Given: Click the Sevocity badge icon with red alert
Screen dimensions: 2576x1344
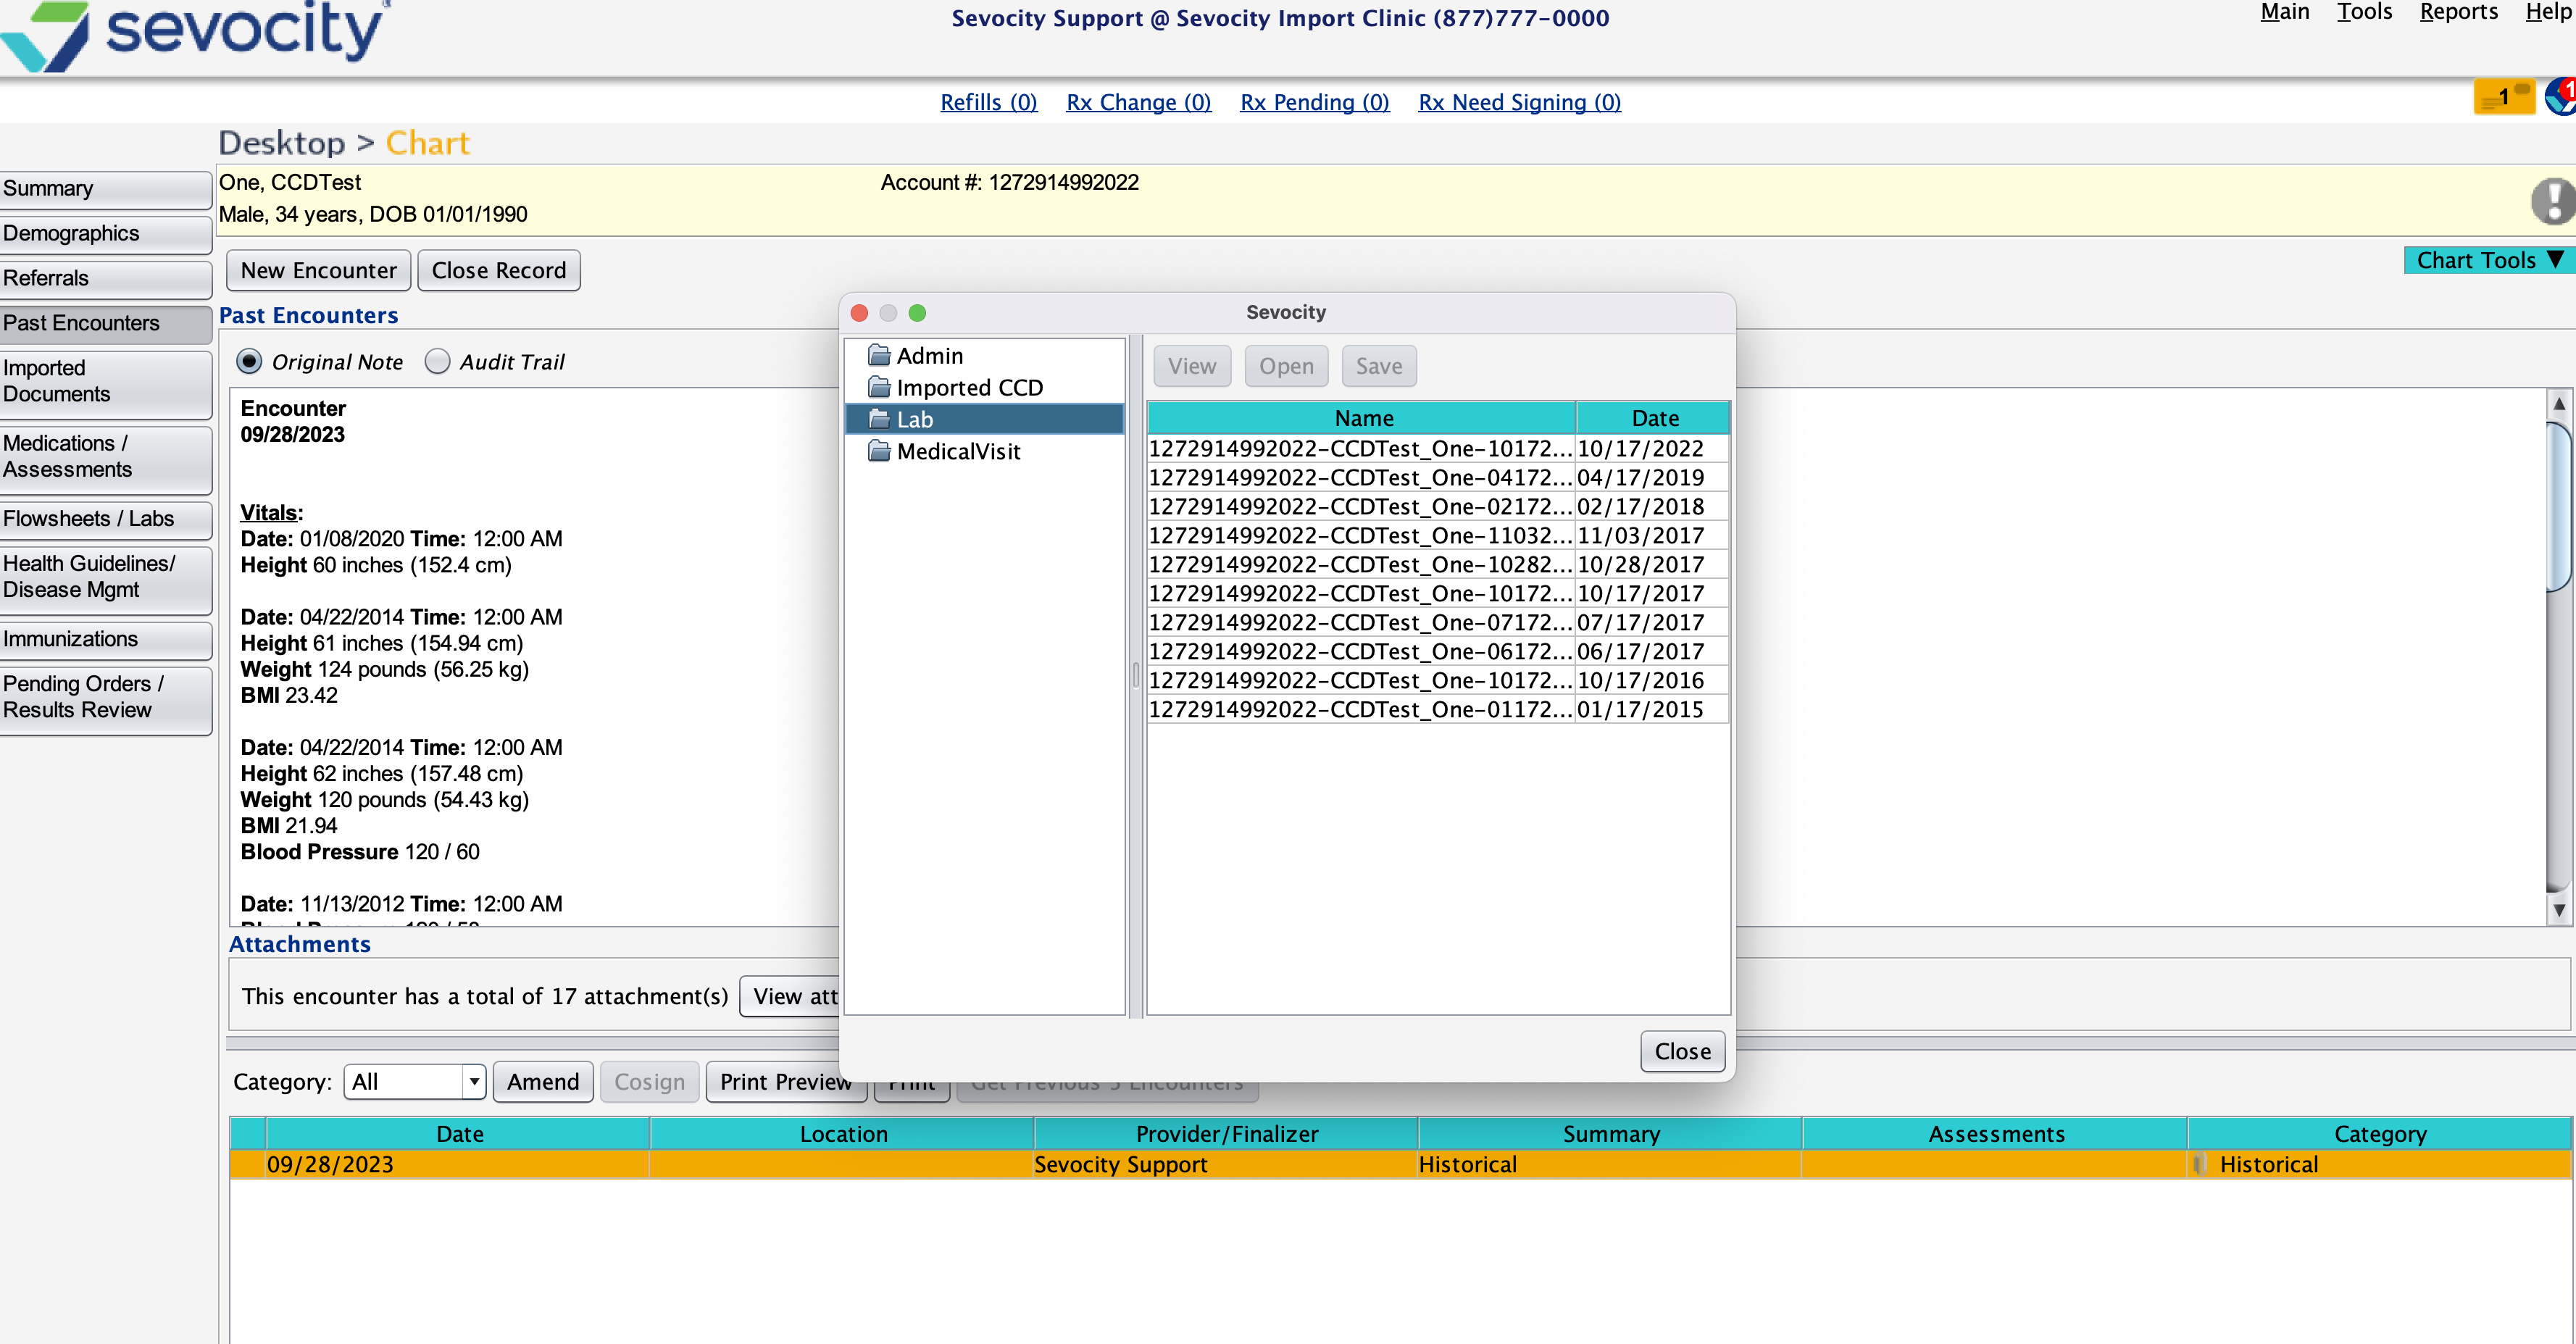Looking at the screenshot, I should pyautogui.click(x=2561, y=97).
